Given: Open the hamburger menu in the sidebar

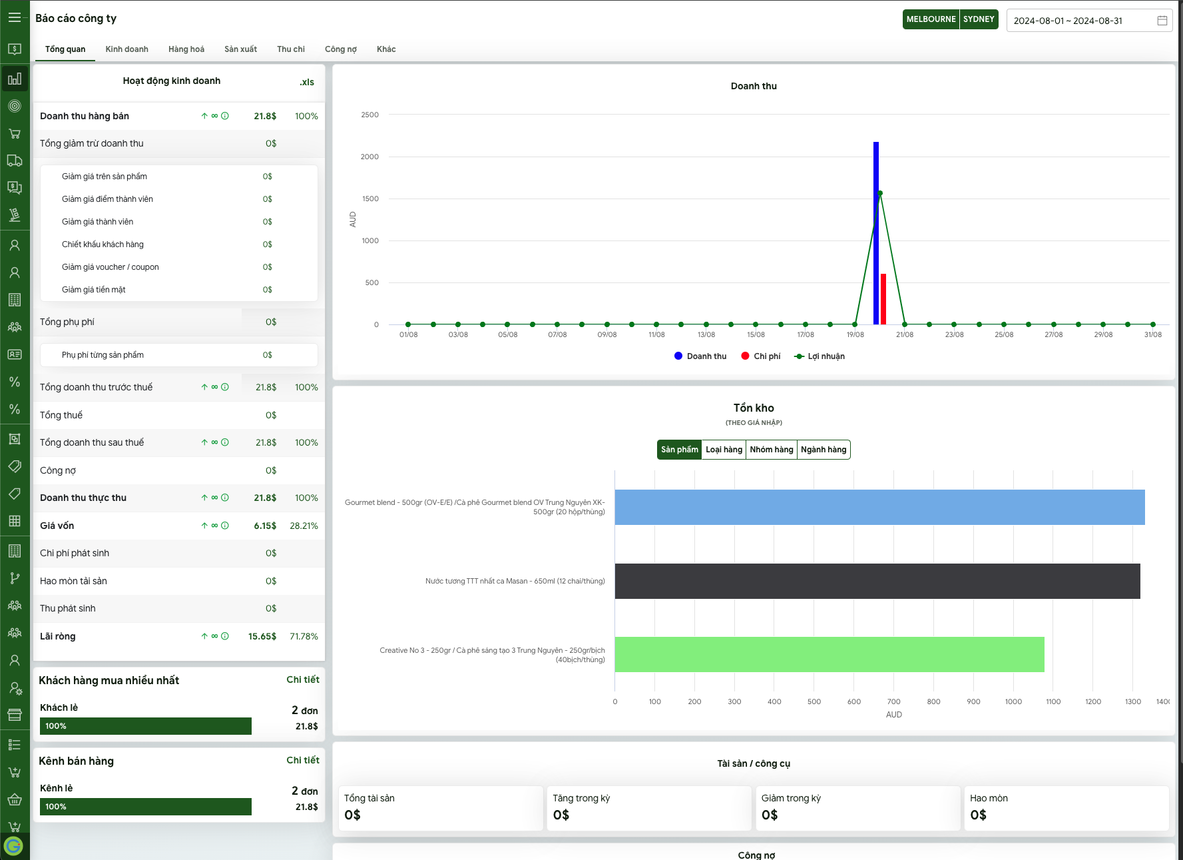Looking at the screenshot, I should click(15, 18).
